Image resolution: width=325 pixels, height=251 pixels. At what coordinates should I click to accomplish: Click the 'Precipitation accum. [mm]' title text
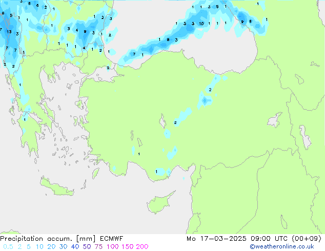(48, 239)
